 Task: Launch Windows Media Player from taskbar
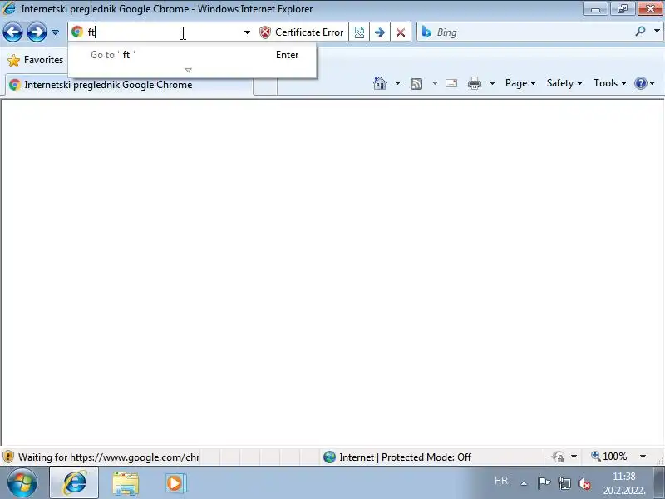pos(175,483)
